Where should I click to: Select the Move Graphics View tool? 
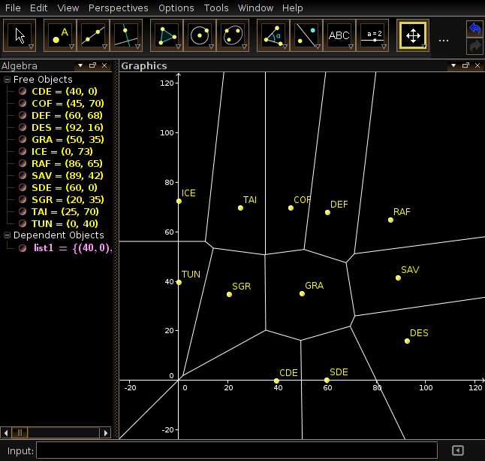tap(413, 35)
